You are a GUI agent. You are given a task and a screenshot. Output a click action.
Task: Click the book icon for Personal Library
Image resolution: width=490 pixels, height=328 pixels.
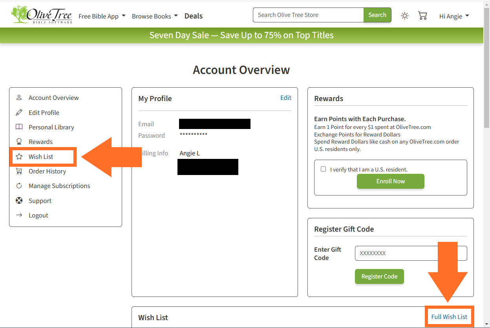pos(19,127)
